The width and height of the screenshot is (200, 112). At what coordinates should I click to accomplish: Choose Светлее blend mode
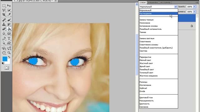(x=158, y=51)
